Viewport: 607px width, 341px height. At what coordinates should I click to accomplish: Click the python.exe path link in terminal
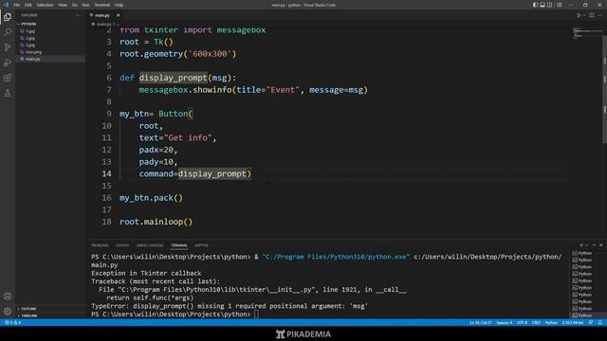(336, 257)
